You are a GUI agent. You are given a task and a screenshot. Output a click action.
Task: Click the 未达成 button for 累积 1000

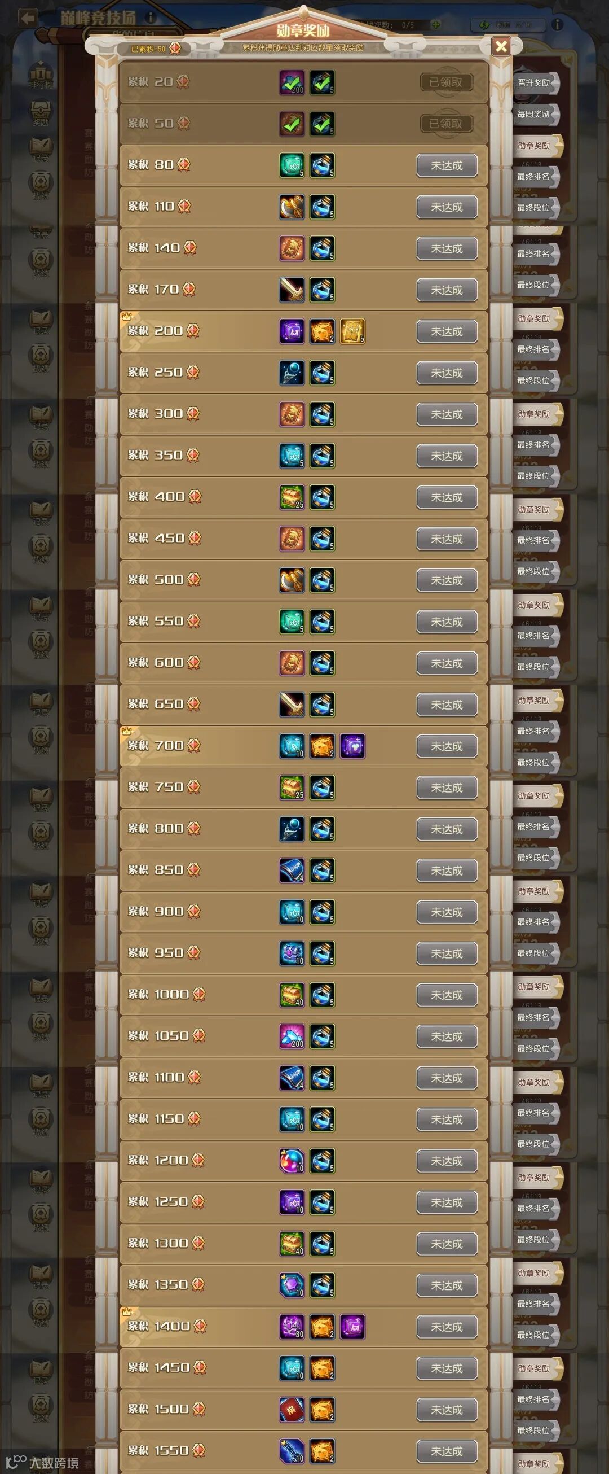coord(447,995)
